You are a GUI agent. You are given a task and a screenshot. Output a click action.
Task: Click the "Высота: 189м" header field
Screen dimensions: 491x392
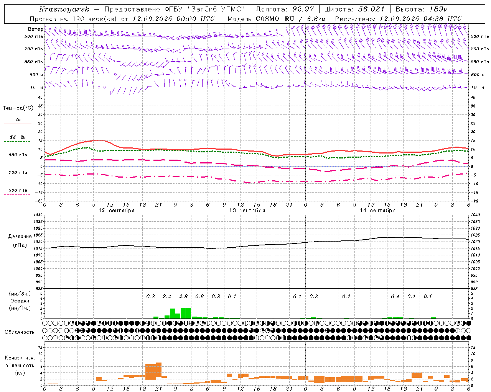[x=422, y=9]
